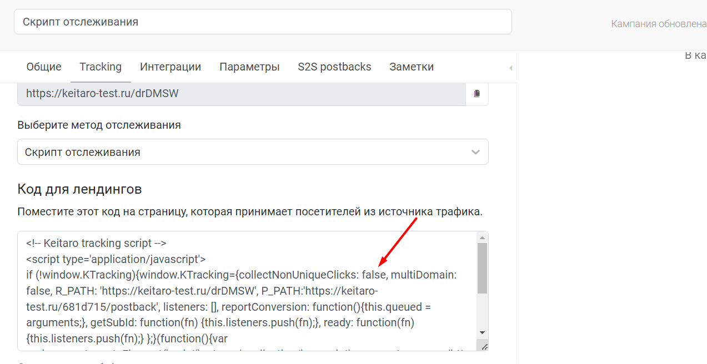Click the script type='application/javascript' line

116,259
